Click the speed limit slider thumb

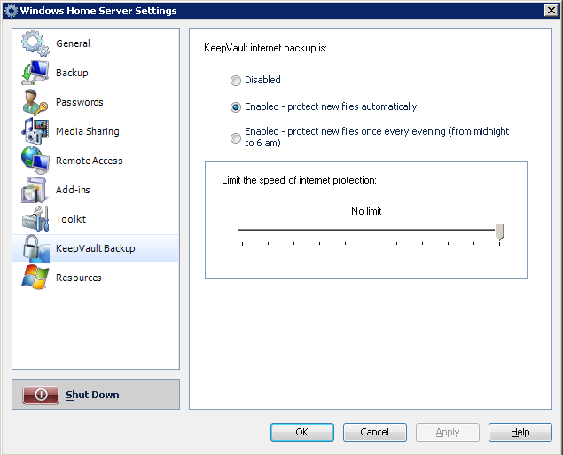click(x=500, y=231)
